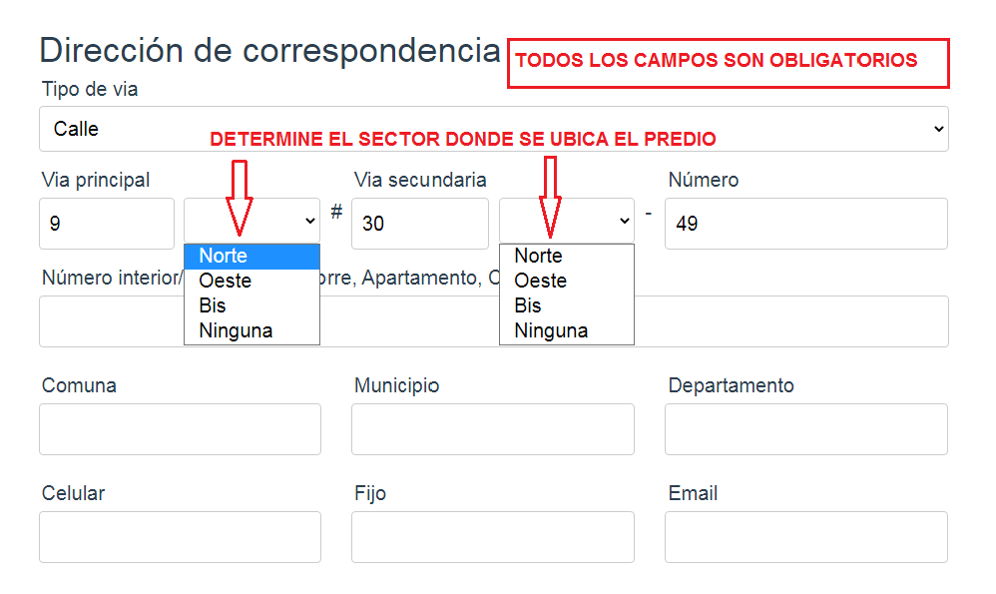Screen dimensions: 996x594
Task: Focus the Comuna input field
Action: (x=180, y=429)
